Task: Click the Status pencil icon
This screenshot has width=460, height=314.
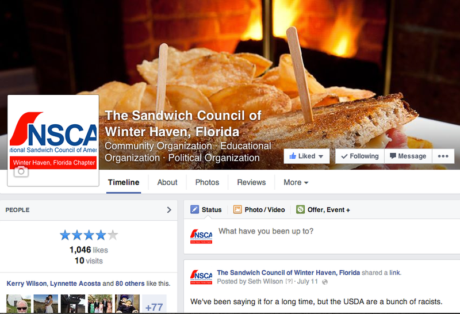Action: (x=194, y=209)
